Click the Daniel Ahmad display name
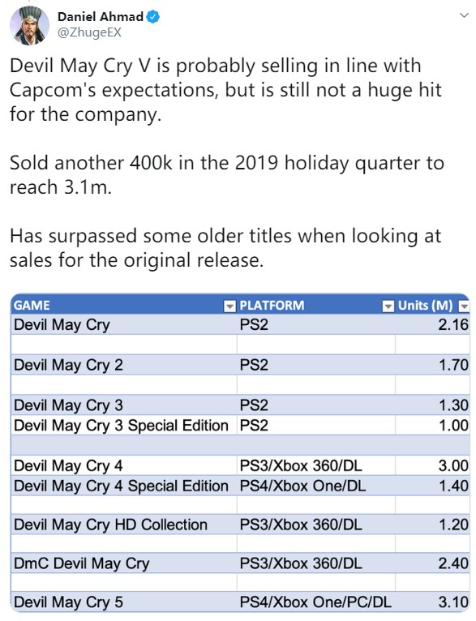 point(101,17)
